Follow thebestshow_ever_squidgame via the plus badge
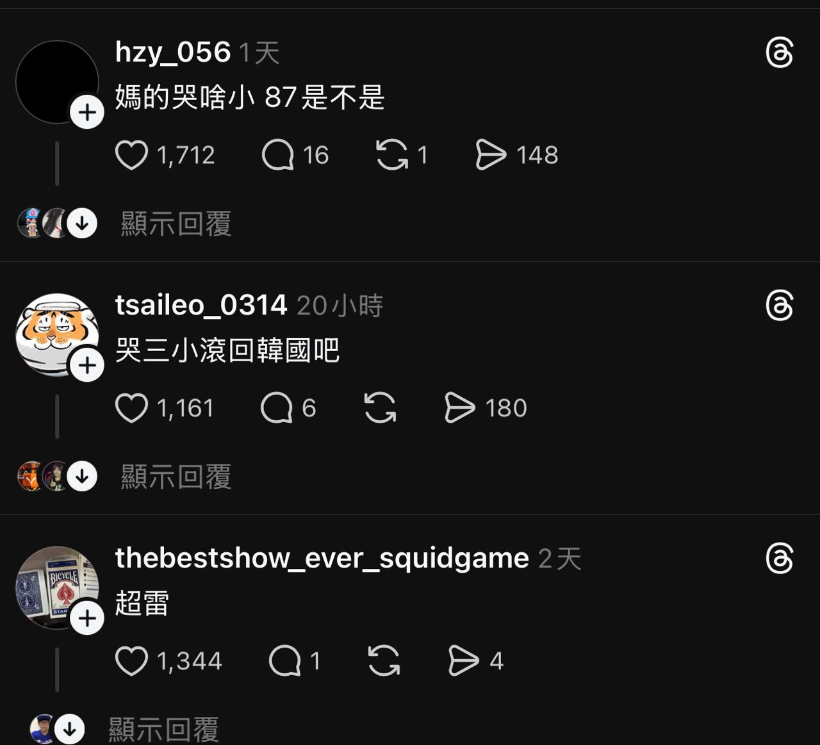This screenshot has width=820, height=745. 87,619
